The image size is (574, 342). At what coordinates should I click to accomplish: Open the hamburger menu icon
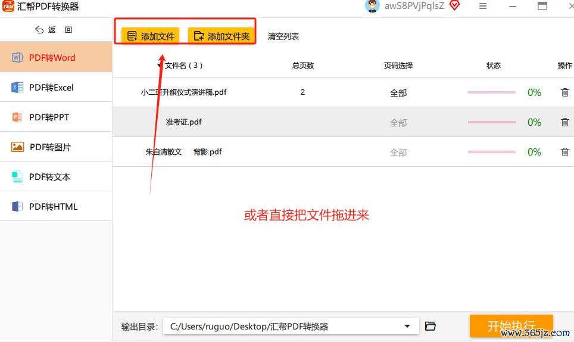483,6
